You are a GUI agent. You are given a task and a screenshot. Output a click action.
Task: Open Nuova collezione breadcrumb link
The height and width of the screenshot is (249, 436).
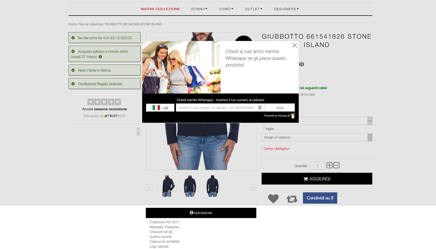point(91,24)
